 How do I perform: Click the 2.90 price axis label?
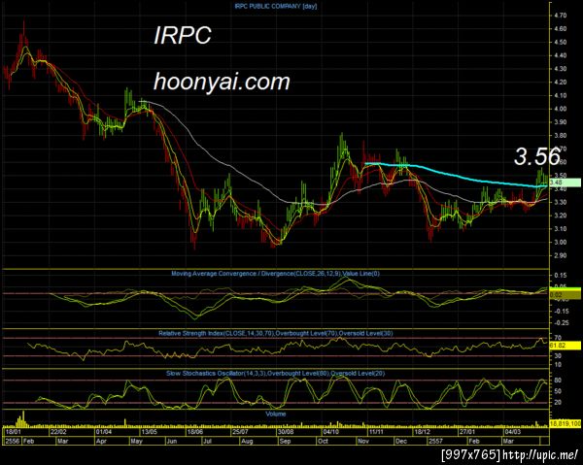pyautogui.click(x=560, y=256)
